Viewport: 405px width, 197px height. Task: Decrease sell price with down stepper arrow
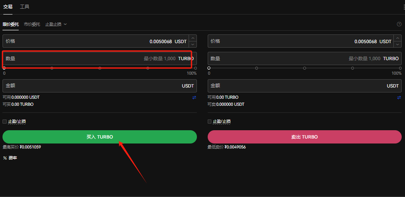tap(398, 44)
